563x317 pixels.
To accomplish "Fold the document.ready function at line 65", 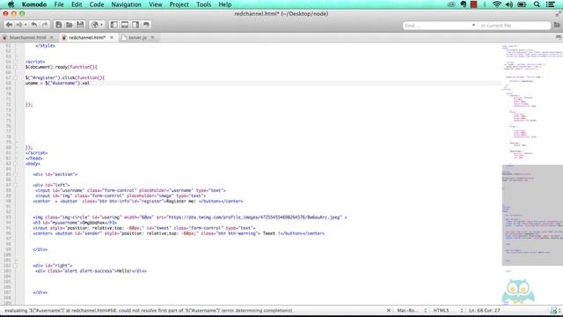I will 16,67.
